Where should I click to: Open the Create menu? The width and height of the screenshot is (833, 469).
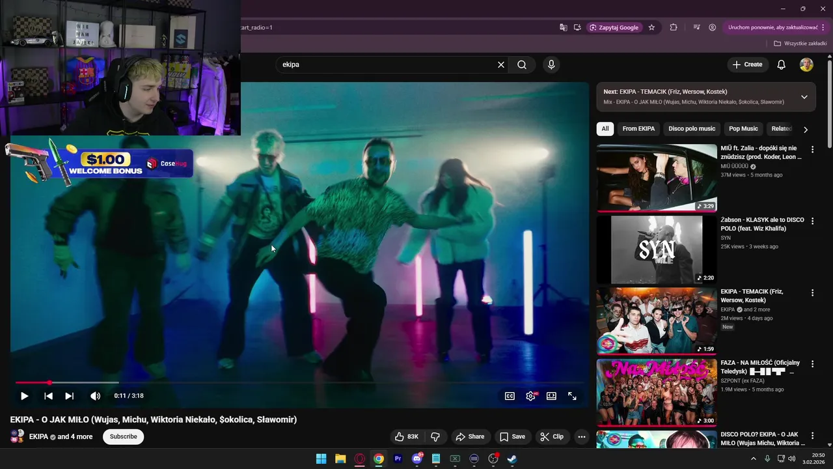pyautogui.click(x=747, y=64)
